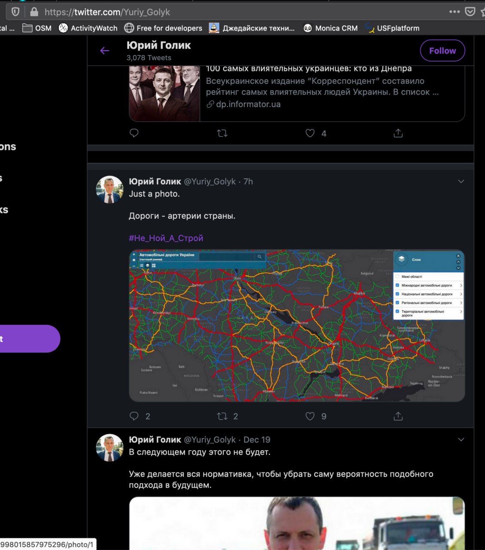Click the Zelensky article card thumbnail
The image size is (485, 550).
tap(165, 94)
